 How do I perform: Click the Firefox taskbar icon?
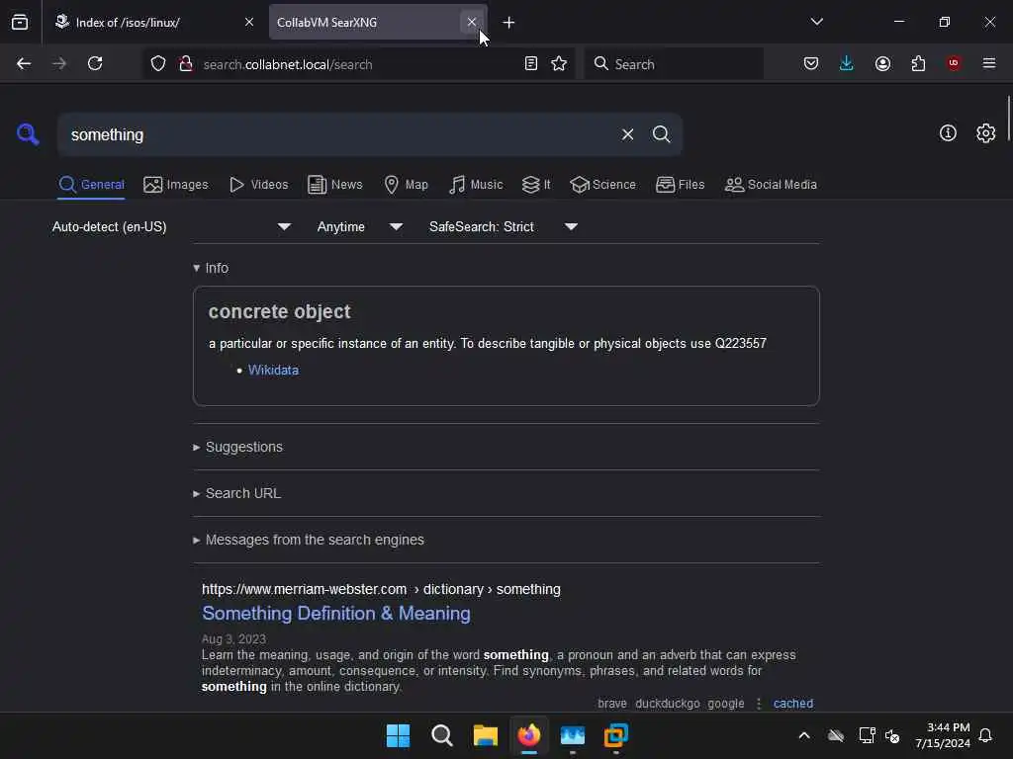[x=529, y=735]
